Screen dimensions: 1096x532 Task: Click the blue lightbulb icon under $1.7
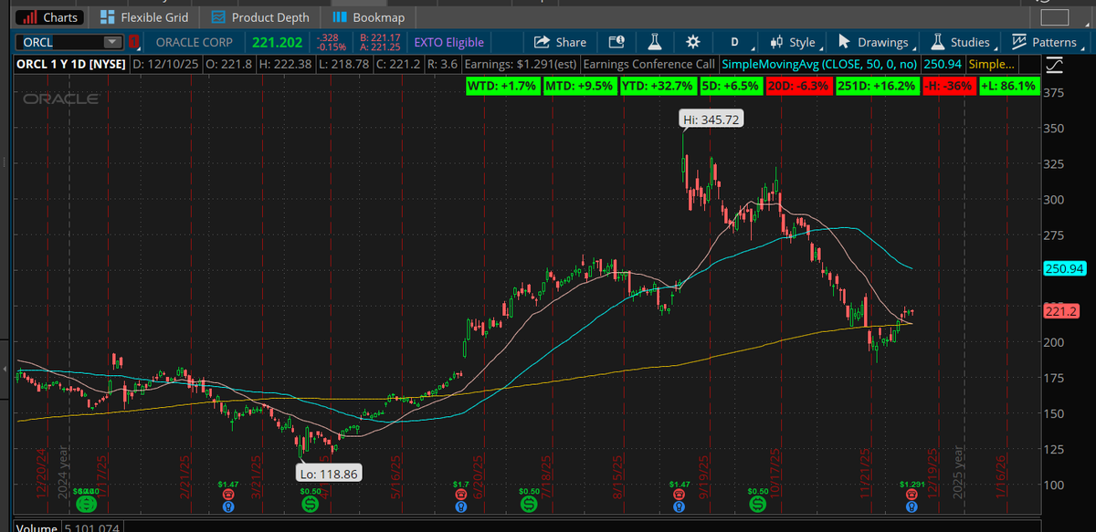(461, 506)
